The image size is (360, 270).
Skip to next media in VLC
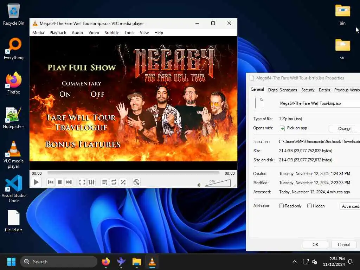pyautogui.click(x=69, y=182)
